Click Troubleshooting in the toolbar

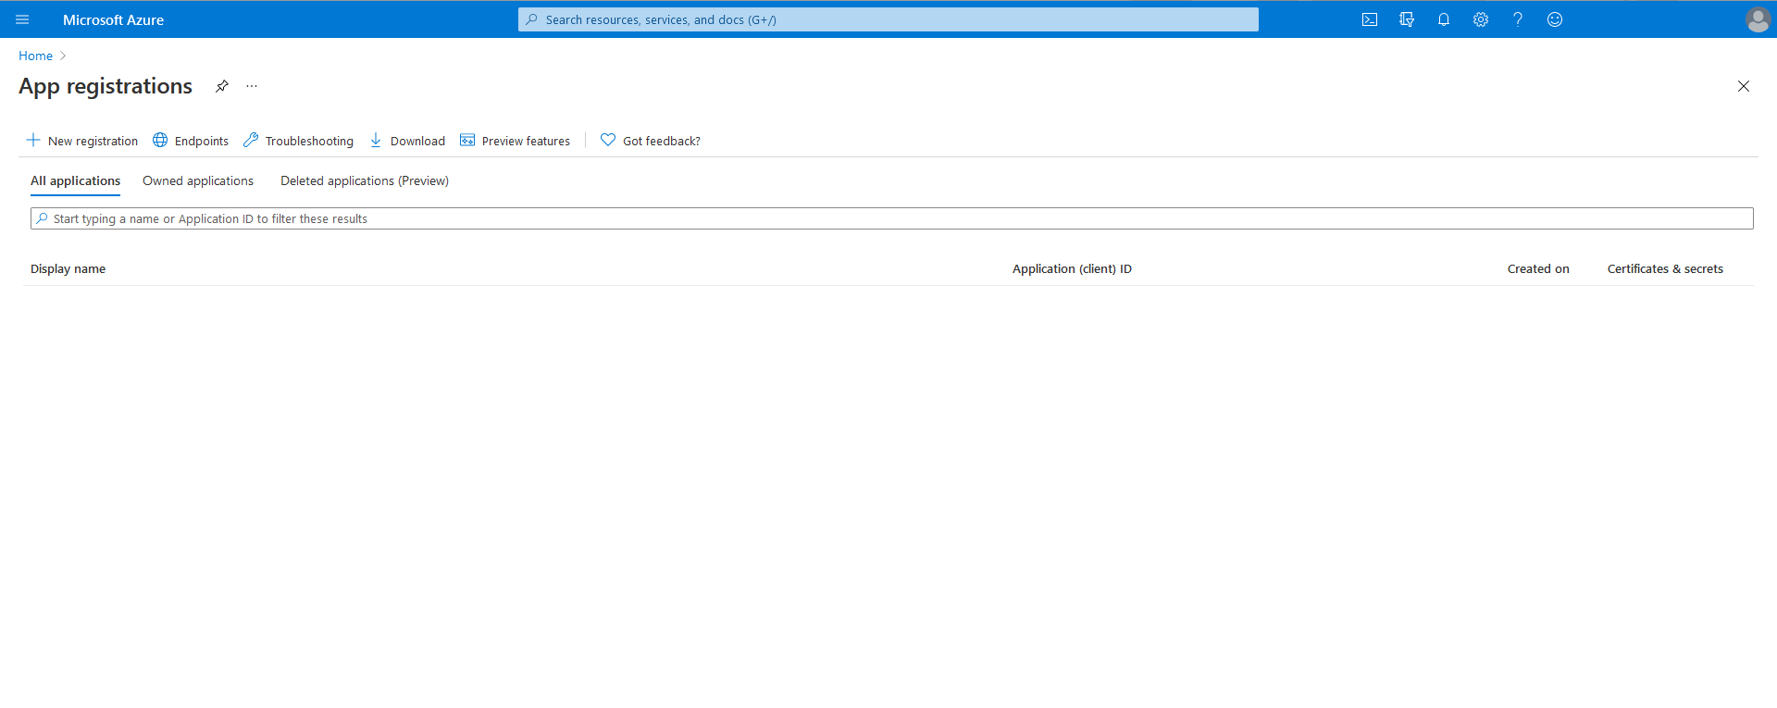coord(298,141)
